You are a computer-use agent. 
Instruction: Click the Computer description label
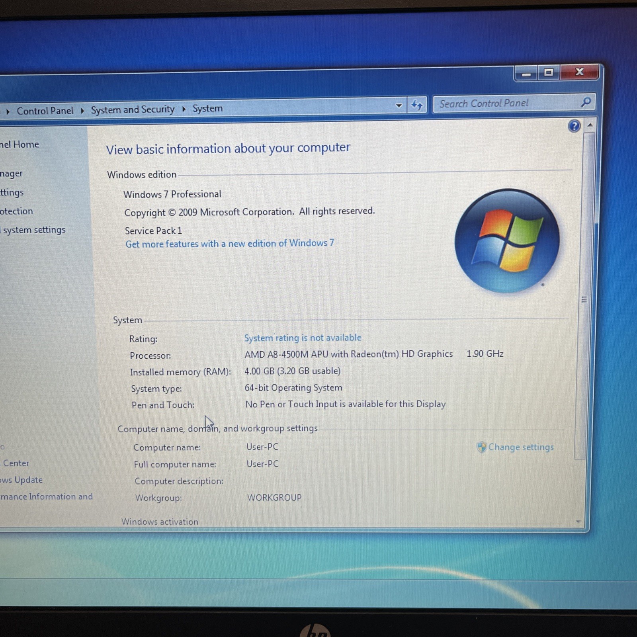coord(179,481)
